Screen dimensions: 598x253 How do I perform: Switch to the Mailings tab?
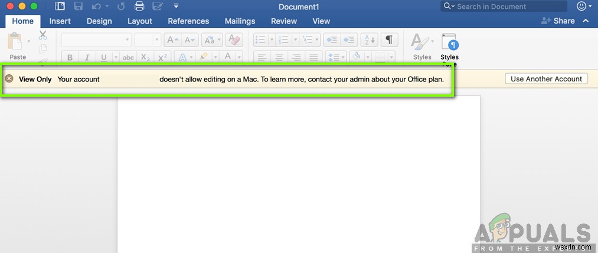point(240,21)
